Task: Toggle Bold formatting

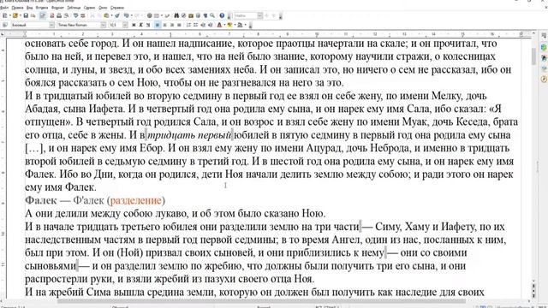Action: point(134,25)
